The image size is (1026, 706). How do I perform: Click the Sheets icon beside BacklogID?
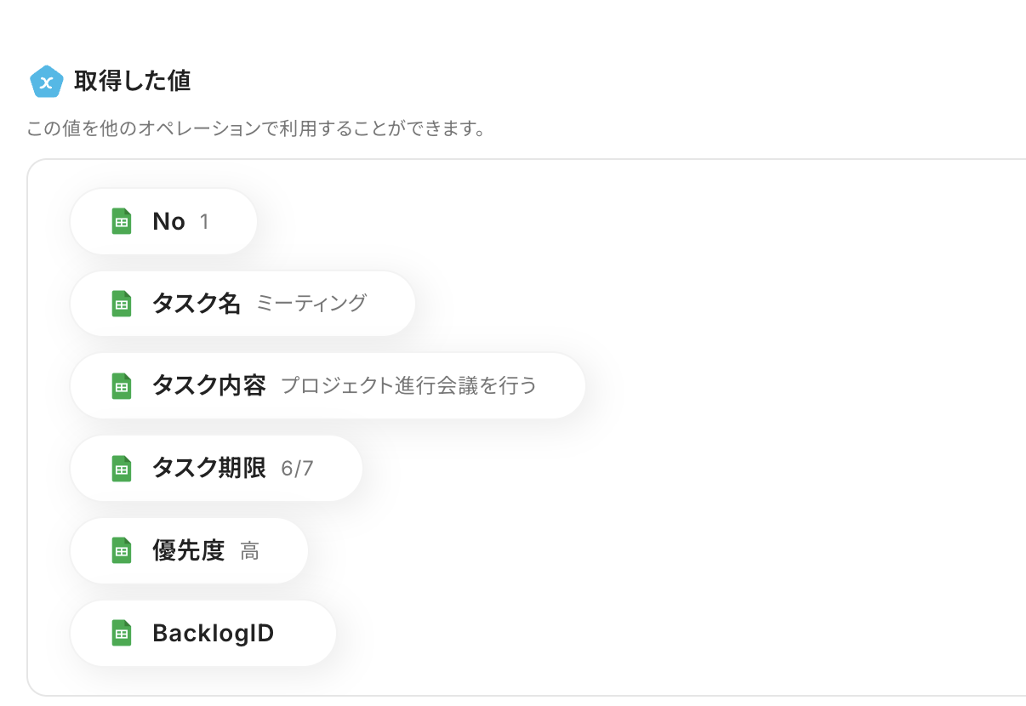[122, 634]
